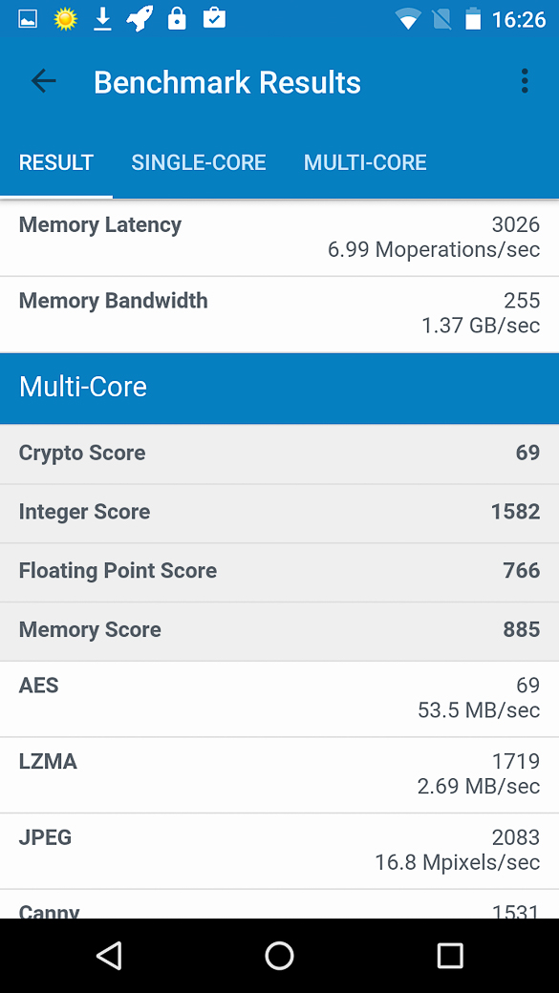This screenshot has width=559, height=993.
Task: Tap the Android home circle button
Action: pos(279,955)
